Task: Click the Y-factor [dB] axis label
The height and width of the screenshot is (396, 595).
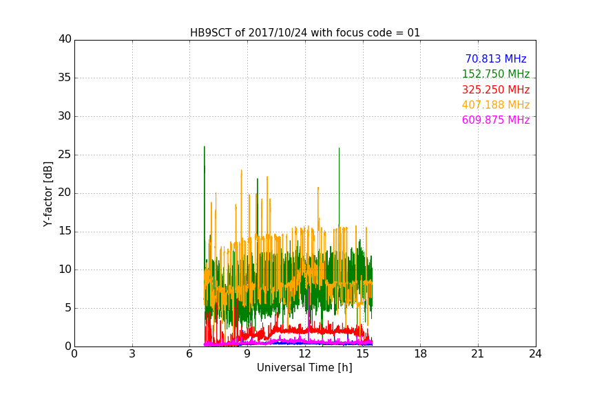Action: pyautogui.click(x=48, y=194)
